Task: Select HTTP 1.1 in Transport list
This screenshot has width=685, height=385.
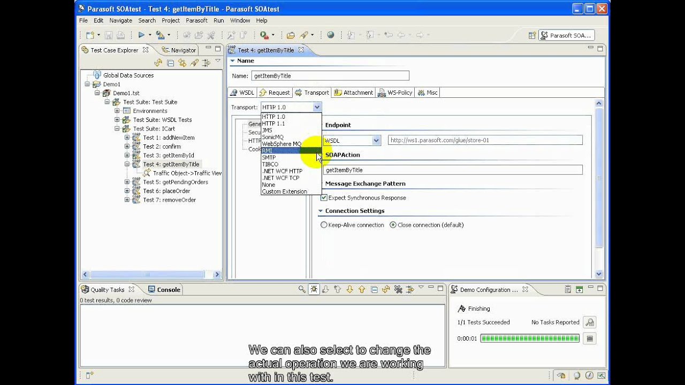Action: tap(291, 124)
